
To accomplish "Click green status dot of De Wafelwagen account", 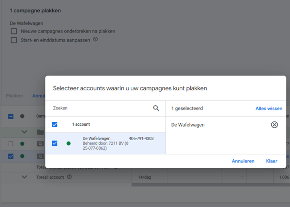I will [69, 143].
